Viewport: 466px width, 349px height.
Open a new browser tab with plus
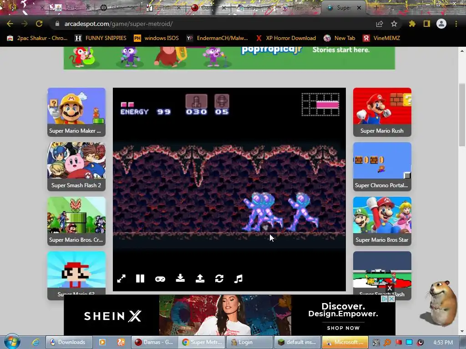[x=376, y=8]
